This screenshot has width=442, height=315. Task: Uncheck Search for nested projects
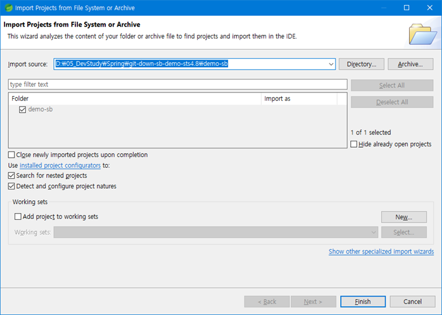pos(11,176)
